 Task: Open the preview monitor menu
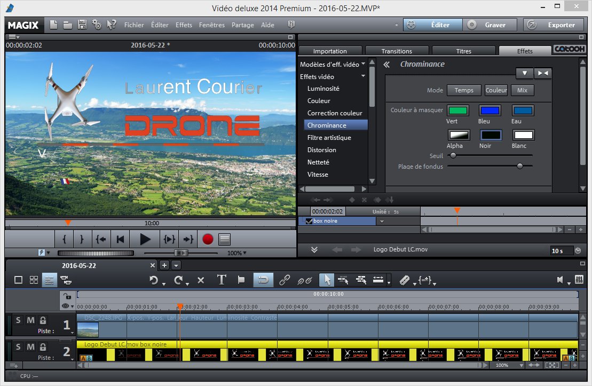(x=14, y=37)
